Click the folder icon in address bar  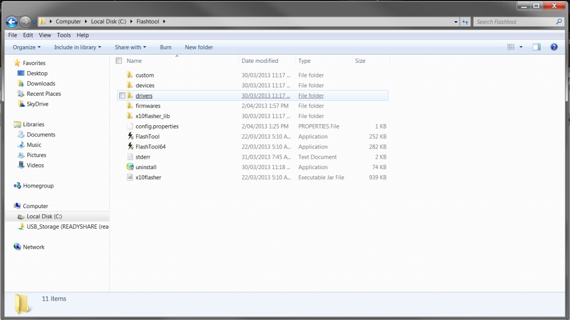pyautogui.click(x=42, y=22)
